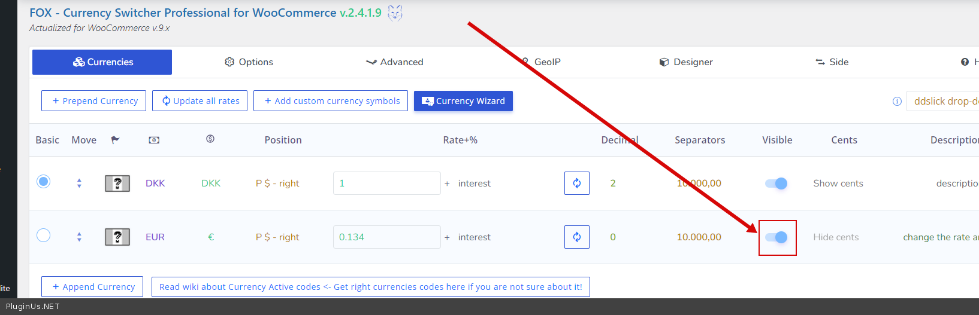Refresh the DKK rate
Viewport: 979px width, 315px height.
click(x=577, y=183)
